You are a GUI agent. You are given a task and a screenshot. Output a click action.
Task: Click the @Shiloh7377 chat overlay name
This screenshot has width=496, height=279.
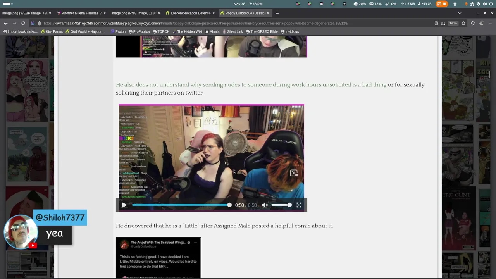tap(60, 218)
